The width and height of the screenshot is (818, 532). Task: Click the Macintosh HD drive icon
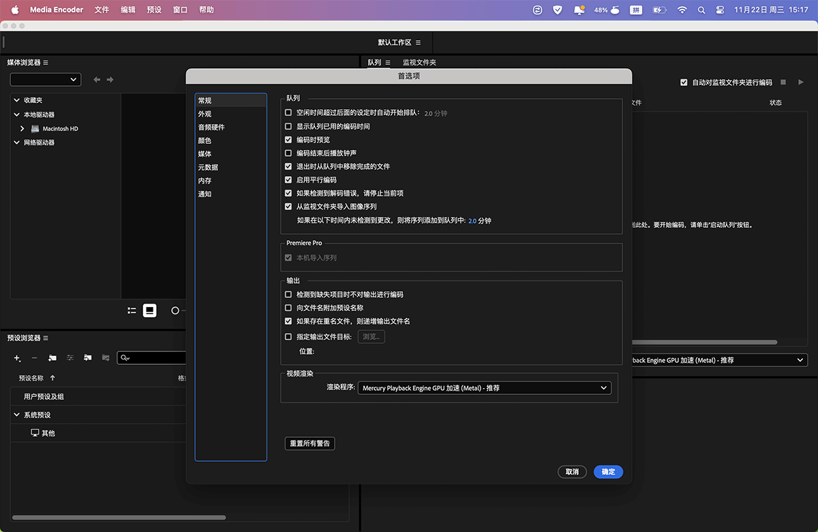tap(35, 128)
